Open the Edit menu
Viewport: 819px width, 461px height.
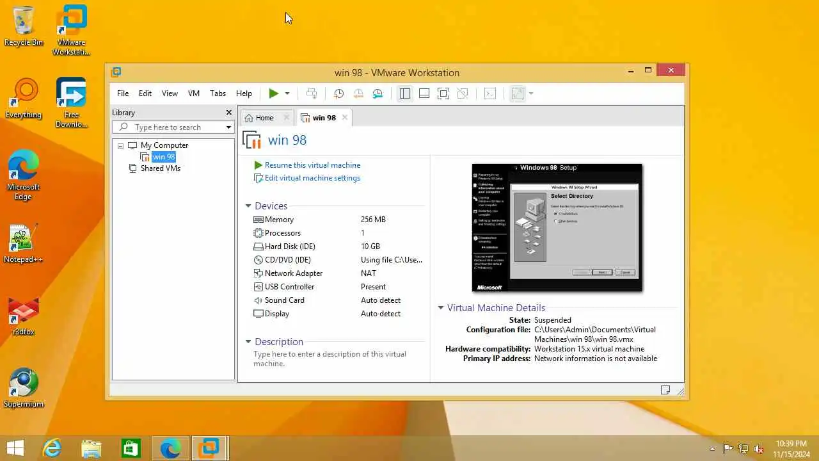click(x=145, y=93)
